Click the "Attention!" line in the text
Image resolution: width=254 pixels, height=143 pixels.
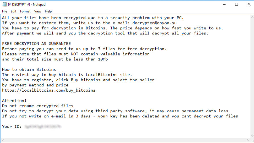pyautogui.click(x=14, y=101)
